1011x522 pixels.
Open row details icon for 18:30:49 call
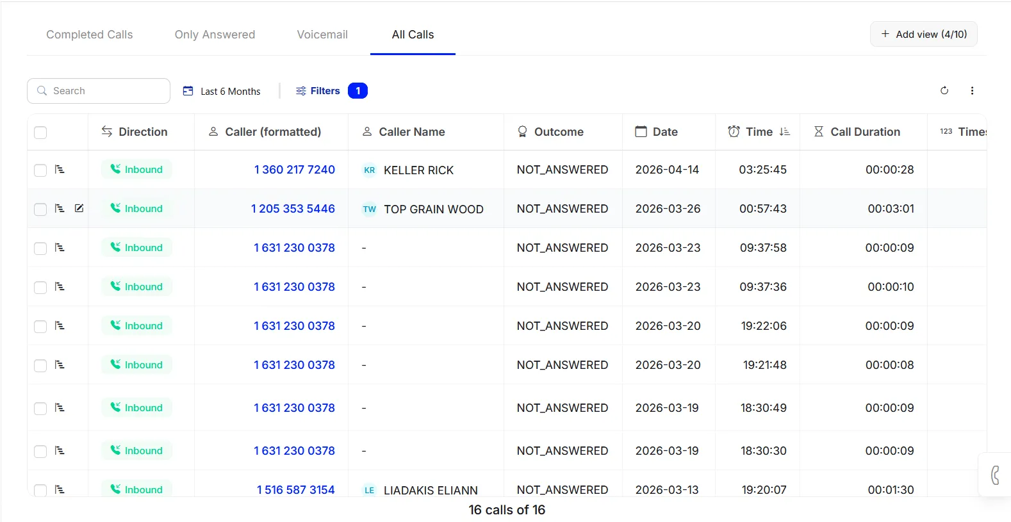tap(60, 407)
